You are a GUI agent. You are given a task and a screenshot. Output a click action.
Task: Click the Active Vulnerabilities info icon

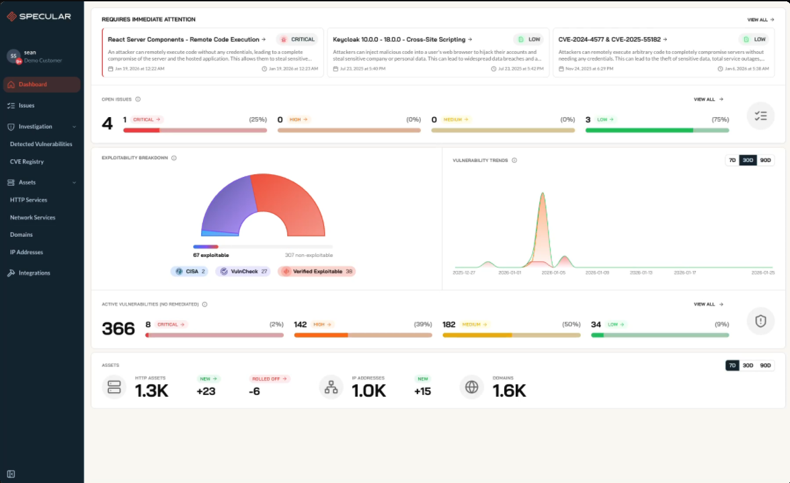(204, 305)
